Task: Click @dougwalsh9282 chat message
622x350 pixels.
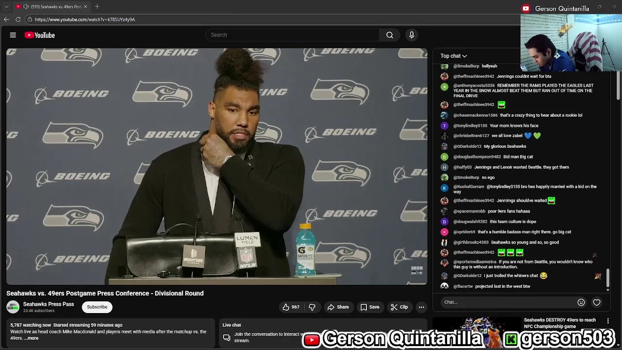Action: 513,222
